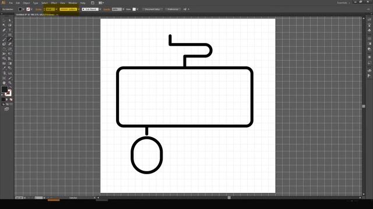Open the Effect menu
The width and height of the screenshot is (373, 209).
click(x=54, y=3)
